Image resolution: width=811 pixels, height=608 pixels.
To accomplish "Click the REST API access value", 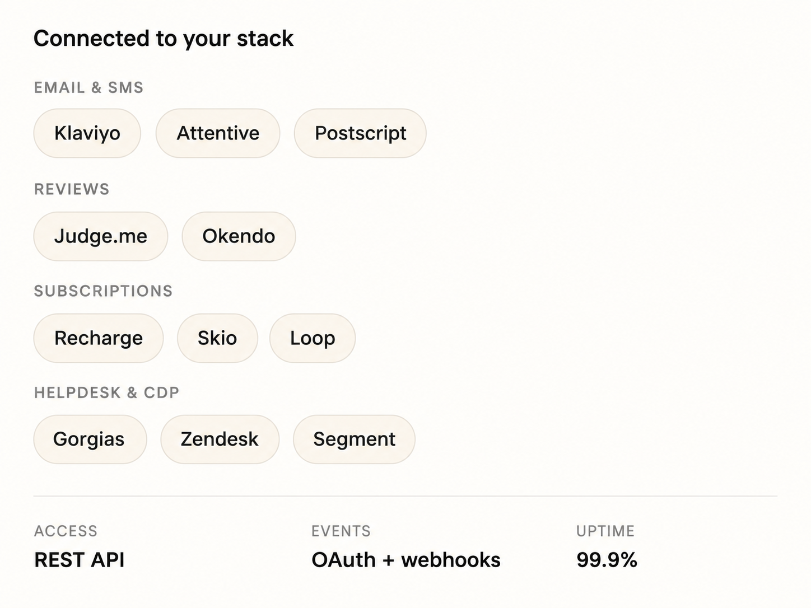I will [x=80, y=560].
